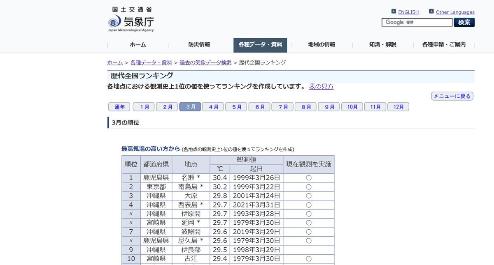Open 各種申請・ご案内 navigation item

click(444, 45)
